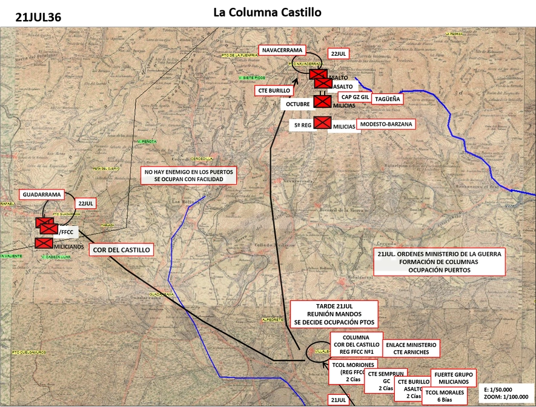Select the NAVACERRAMA label box

click(282, 50)
